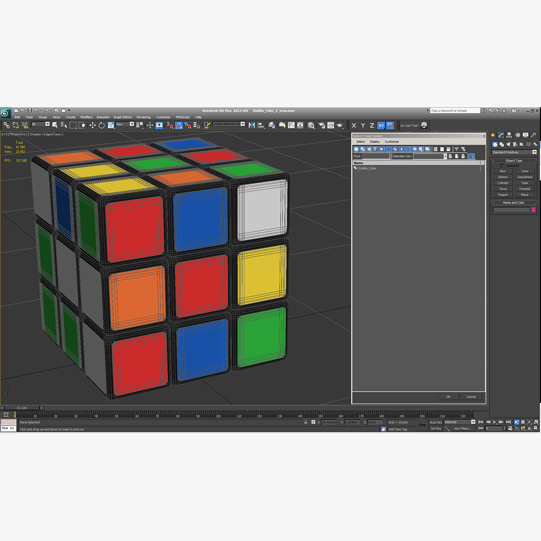Image resolution: width=541 pixels, height=541 pixels.
Task: Activate Select and Scale tool
Action: (x=110, y=125)
